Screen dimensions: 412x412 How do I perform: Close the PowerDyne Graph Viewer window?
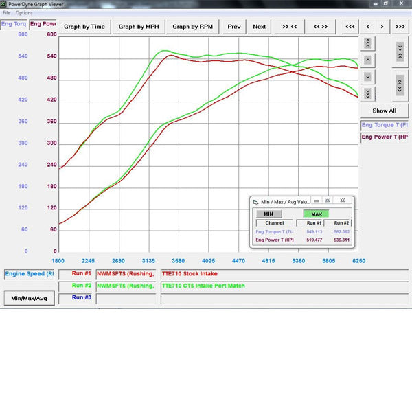tap(401, 3)
